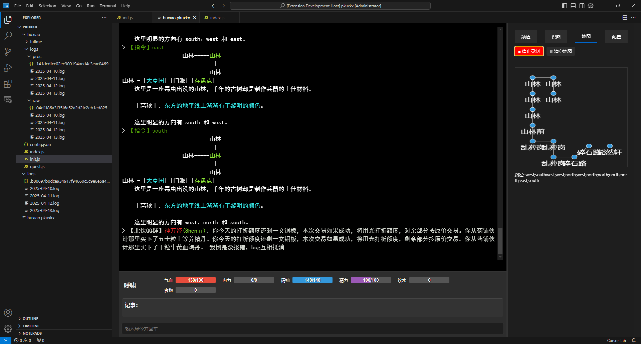Expand the OUTLINE section
Screen dimensions: 641x344
[30, 318]
